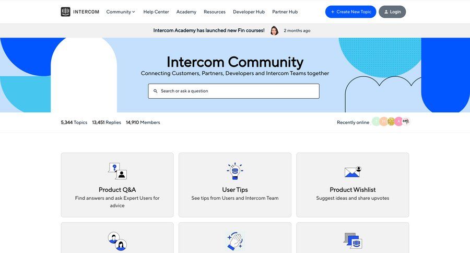This screenshot has width=470, height=253.
Task: Click the gold glitter recently online avatar
Action: click(391, 122)
